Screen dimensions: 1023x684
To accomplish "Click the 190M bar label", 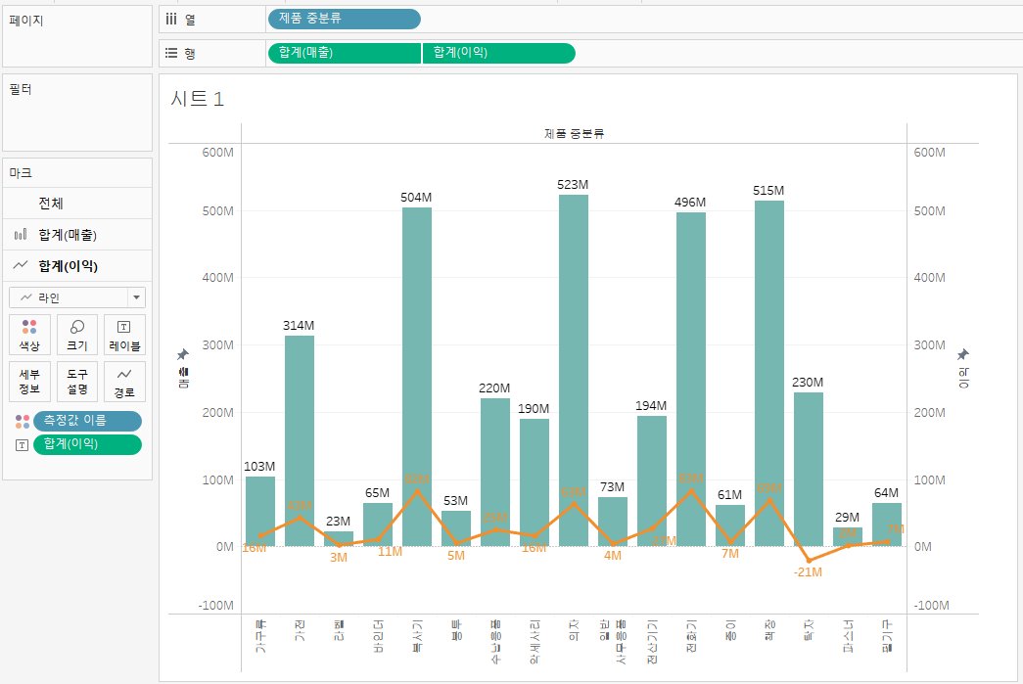I will coord(534,409).
